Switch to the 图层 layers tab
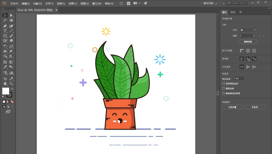This screenshot has height=154, width=272. click(233, 12)
